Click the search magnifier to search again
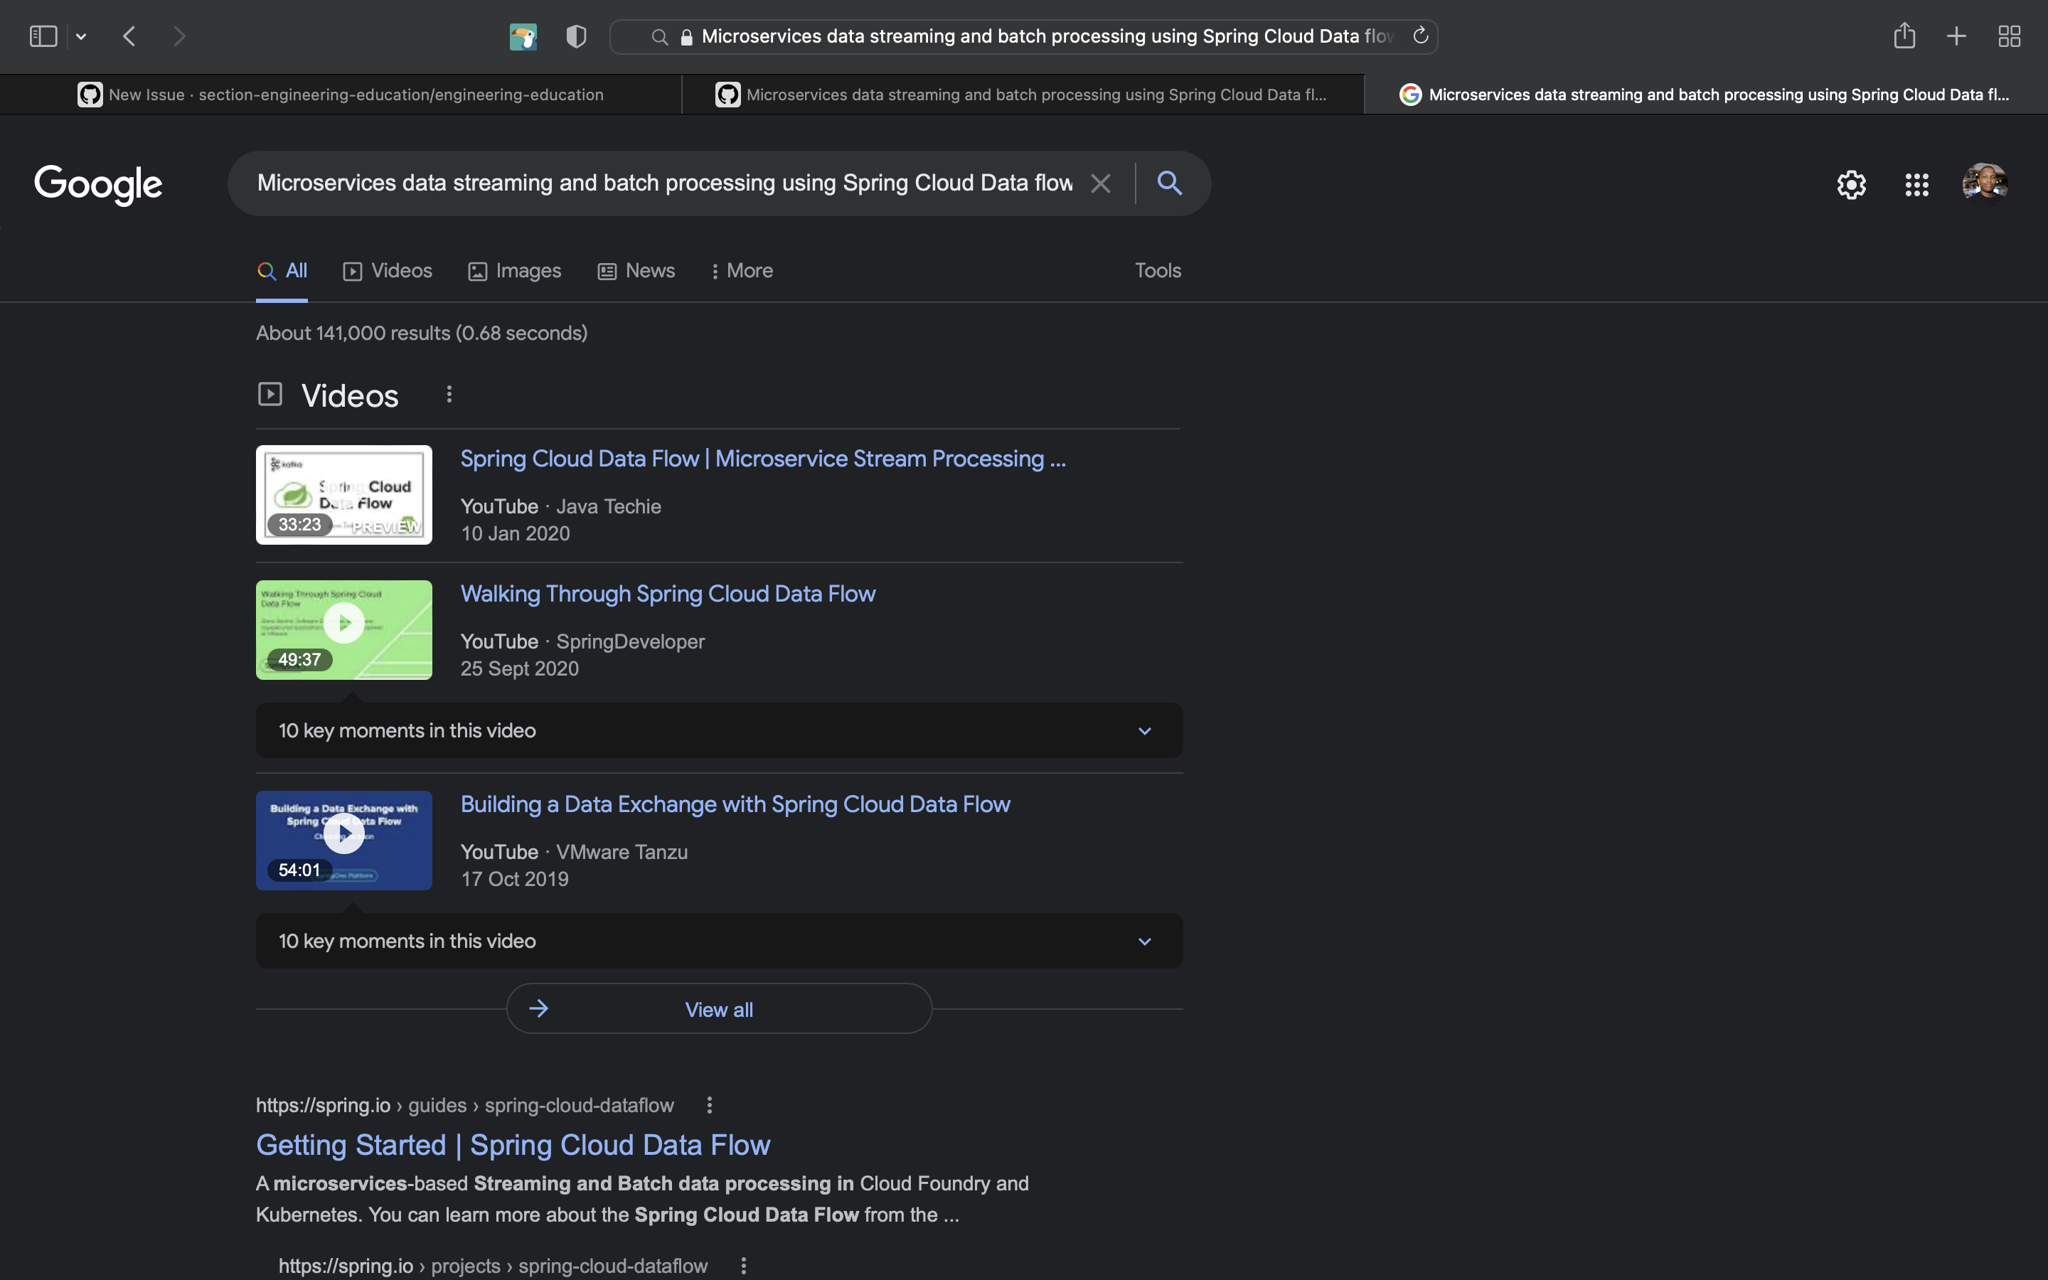The image size is (2048, 1280). click(x=1170, y=183)
